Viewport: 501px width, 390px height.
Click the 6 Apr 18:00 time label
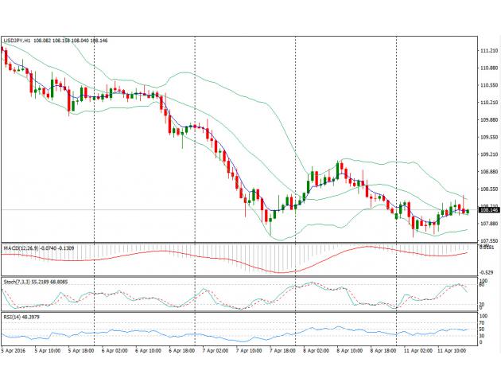(x=183, y=349)
